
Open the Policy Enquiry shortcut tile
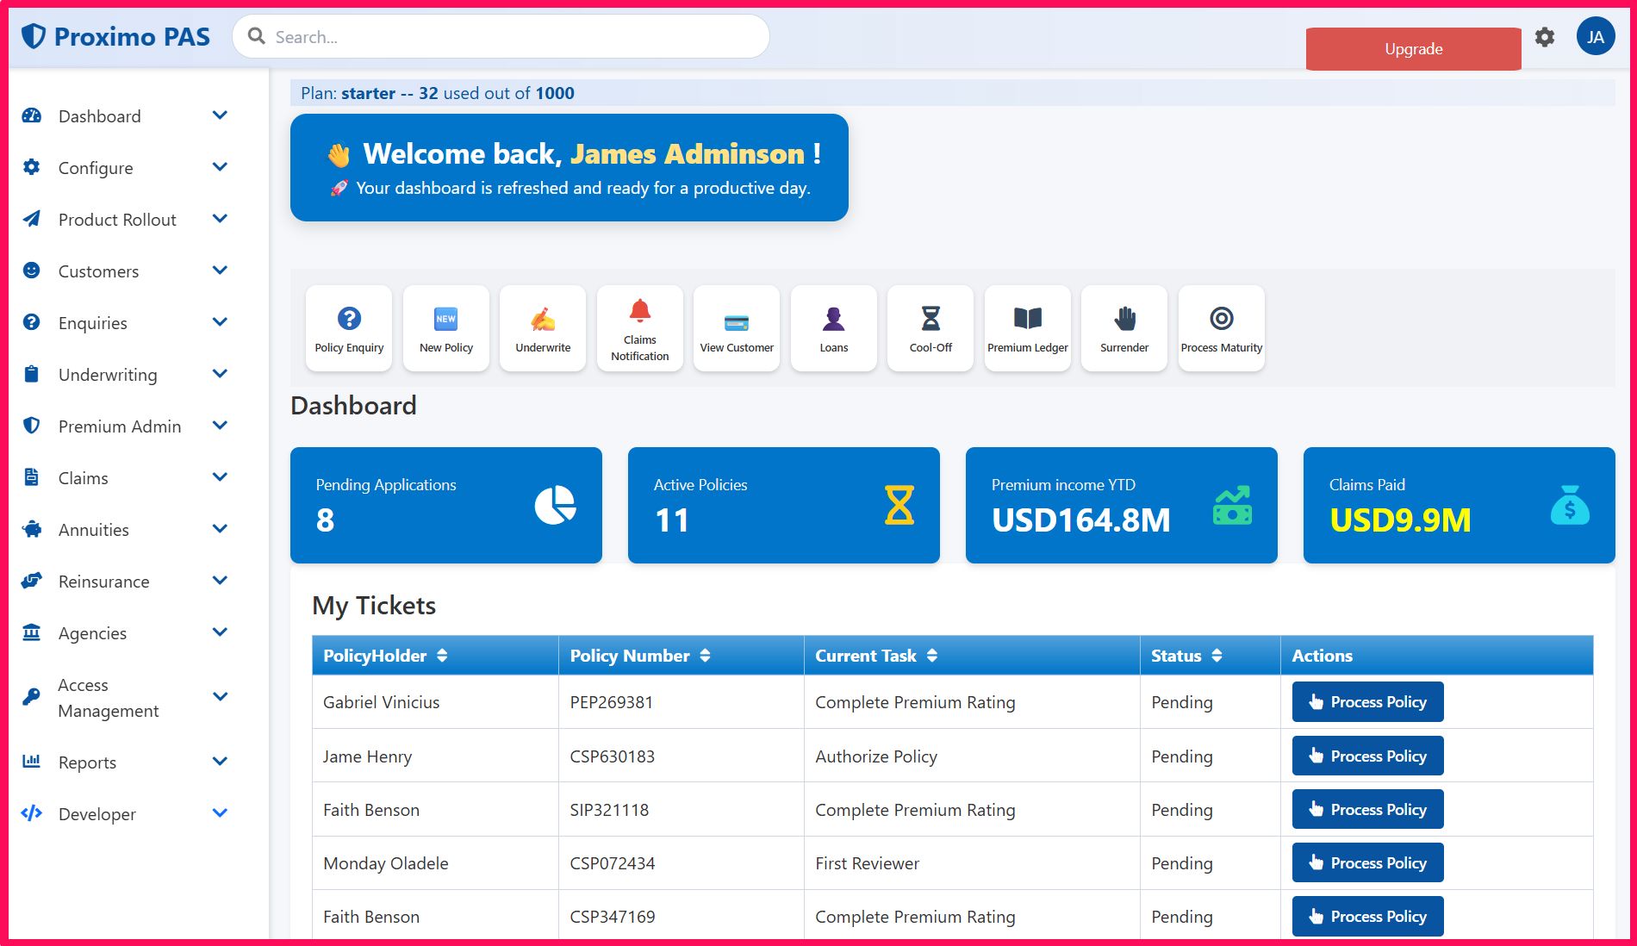pyautogui.click(x=349, y=328)
